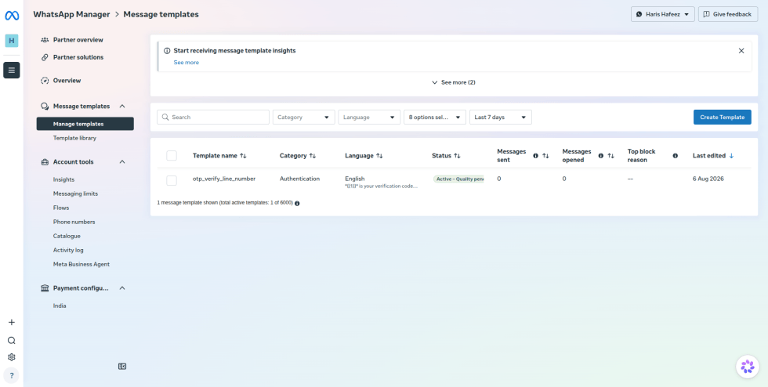The width and height of the screenshot is (768, 387).
Task: Open Messaging limits
Action: pyautogui.click(x=75, y=193)
